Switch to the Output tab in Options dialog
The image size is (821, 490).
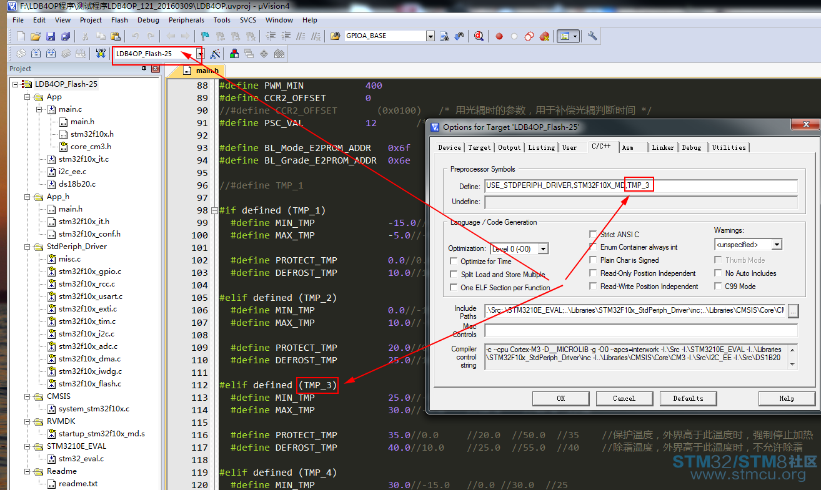click(x=509, y=147)
